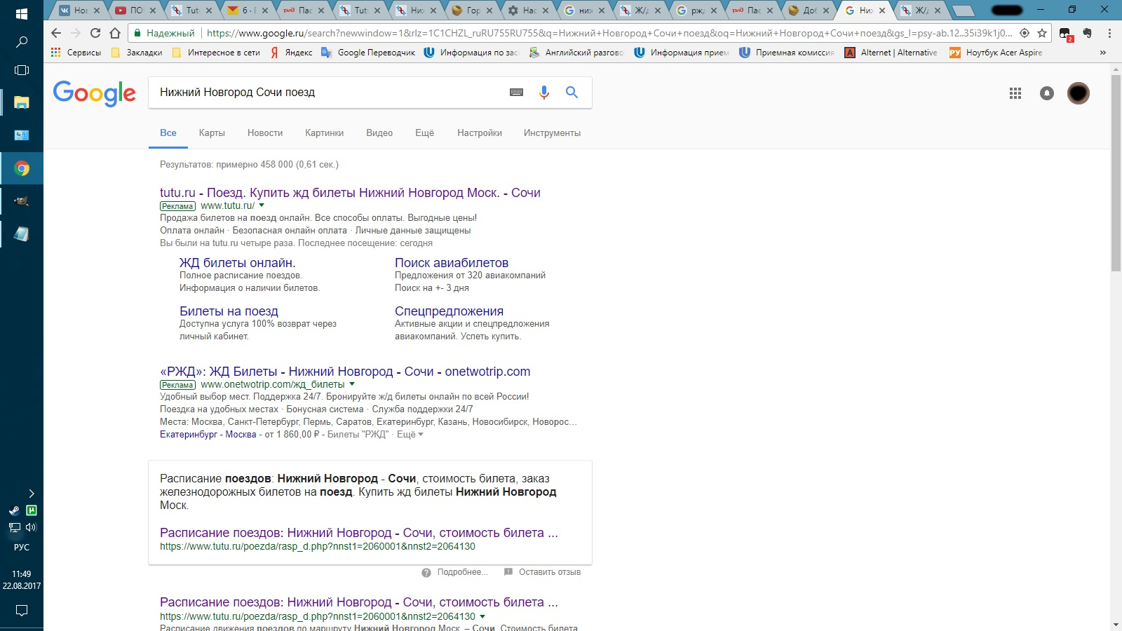Open the 'Ноутбук Acer Aspire' bookmark
This screenshot has height=631, width=1122.
click(x=996, y=53)
